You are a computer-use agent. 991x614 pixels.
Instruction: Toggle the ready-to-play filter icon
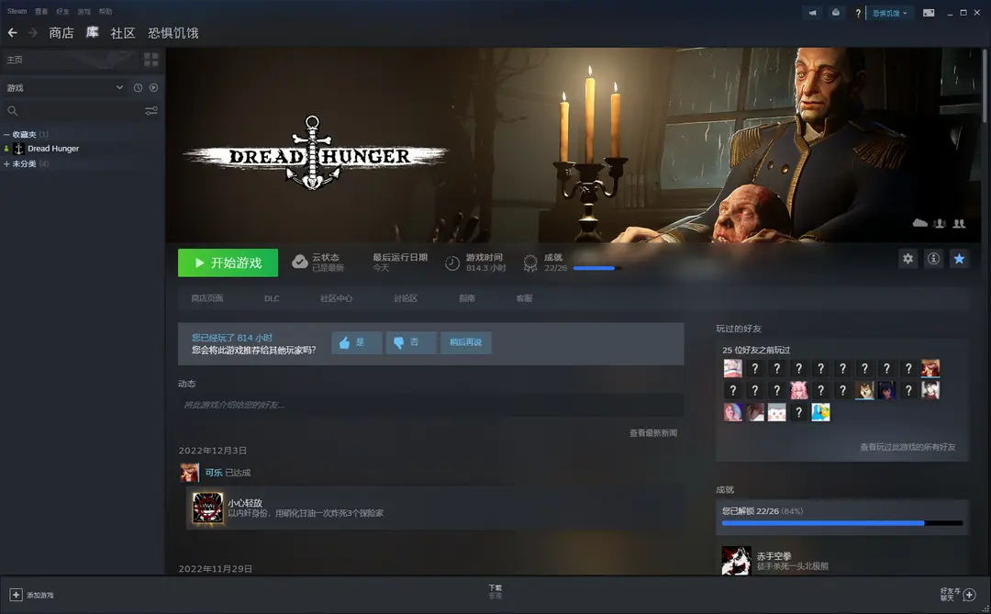point(153,88)
